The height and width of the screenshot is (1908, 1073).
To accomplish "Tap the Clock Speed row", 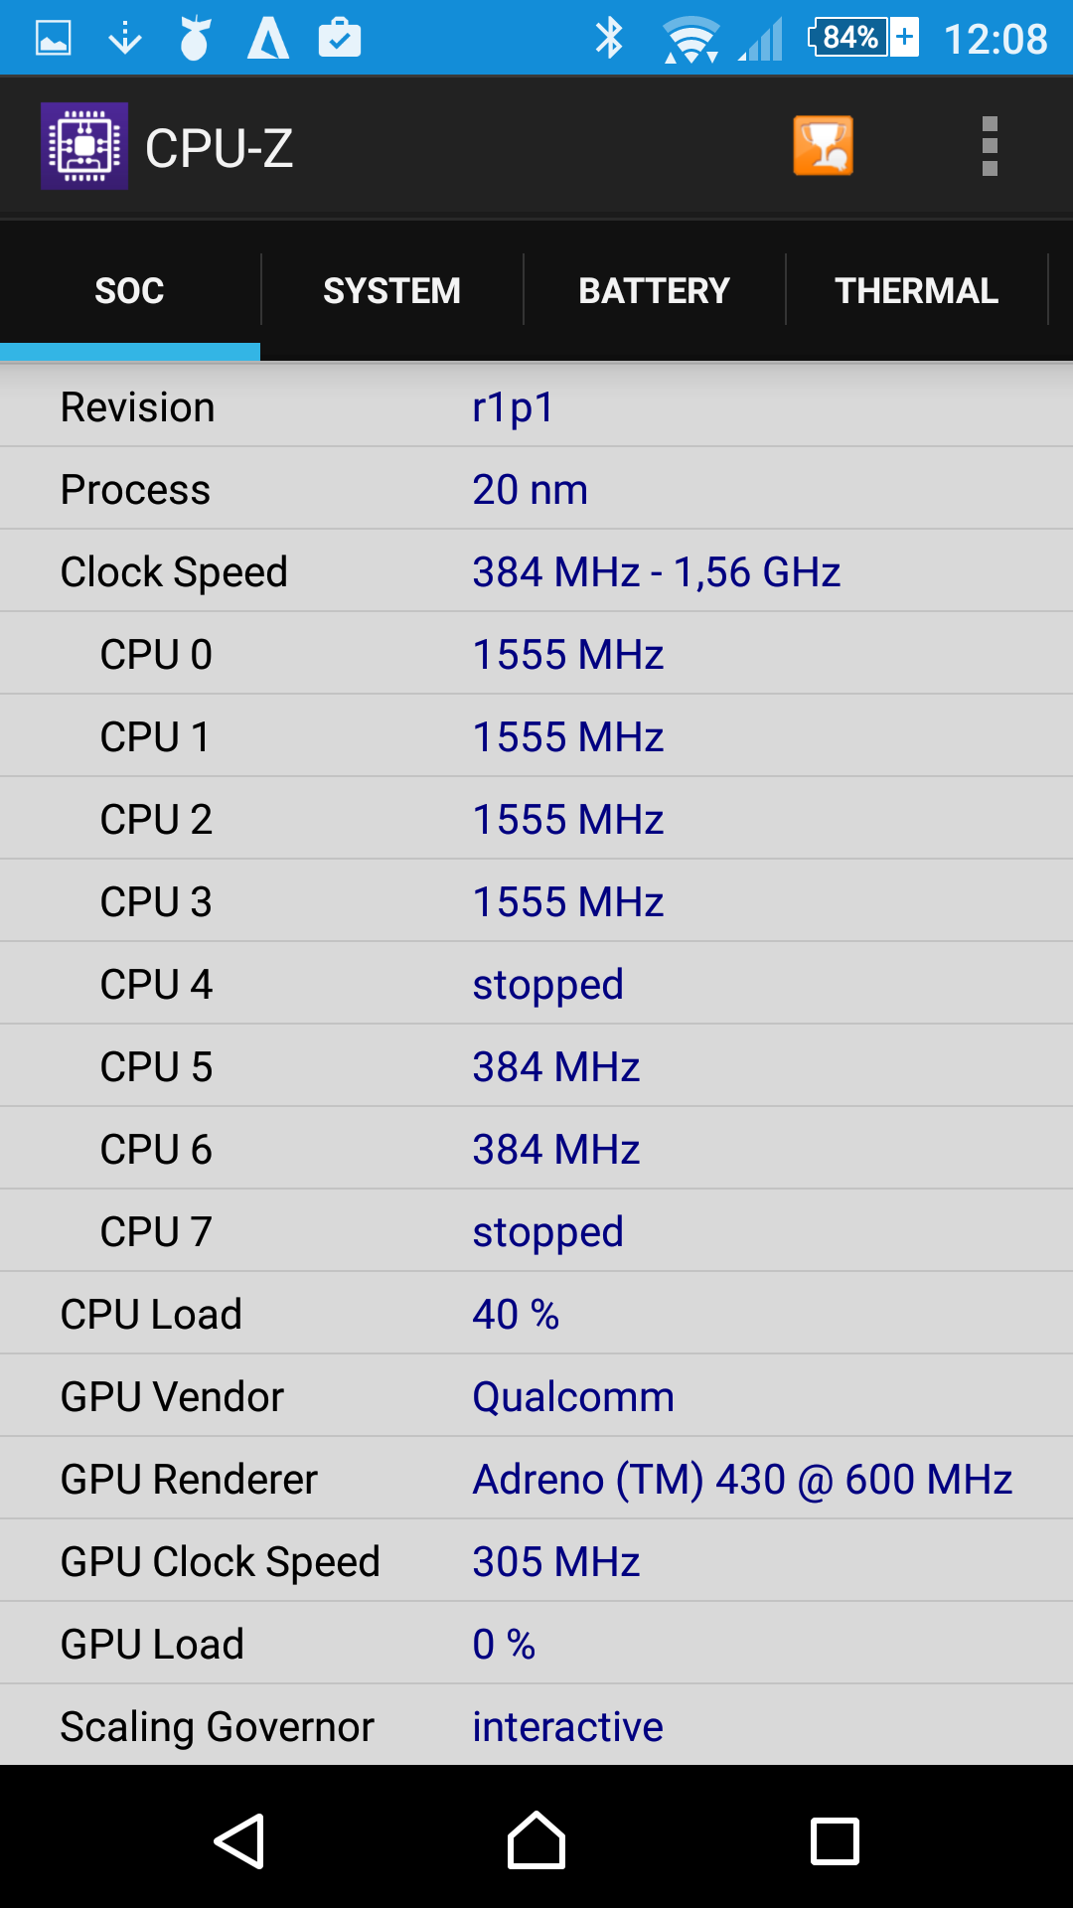I will pyautogui.click(x=536, y=571).
